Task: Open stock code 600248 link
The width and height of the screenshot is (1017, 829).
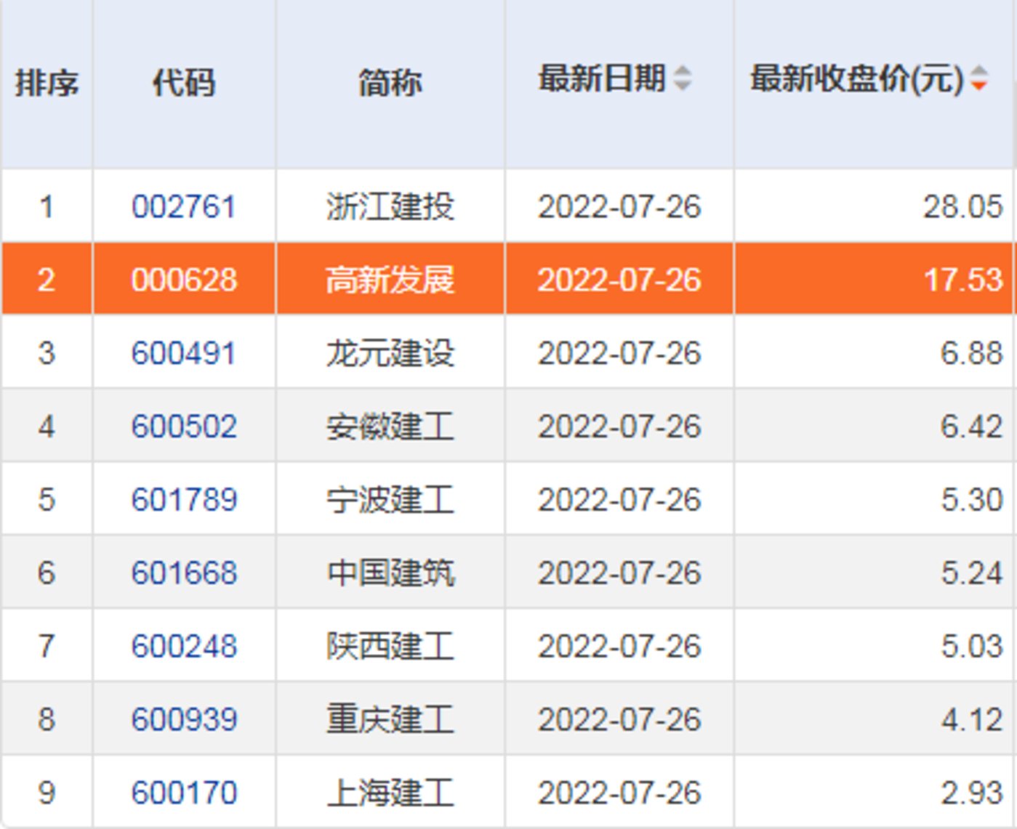Action: pos(184,647)
